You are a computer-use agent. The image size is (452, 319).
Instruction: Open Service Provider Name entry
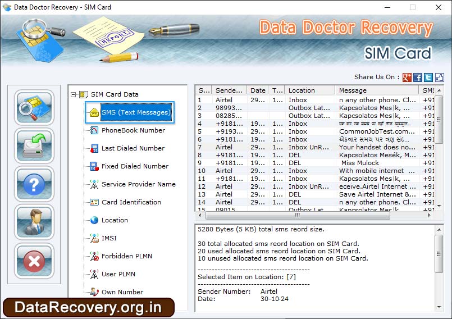138,184
